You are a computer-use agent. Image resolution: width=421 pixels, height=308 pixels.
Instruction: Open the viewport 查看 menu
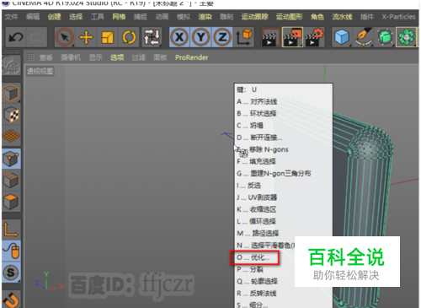[x=46, y=57]
